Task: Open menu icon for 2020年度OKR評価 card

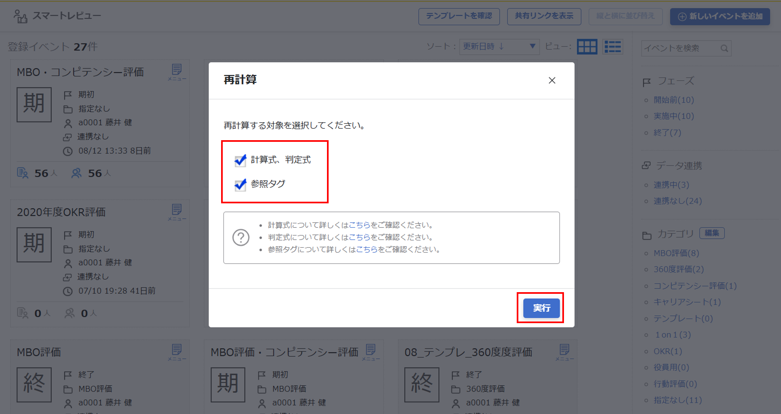Action: point(177,212)
